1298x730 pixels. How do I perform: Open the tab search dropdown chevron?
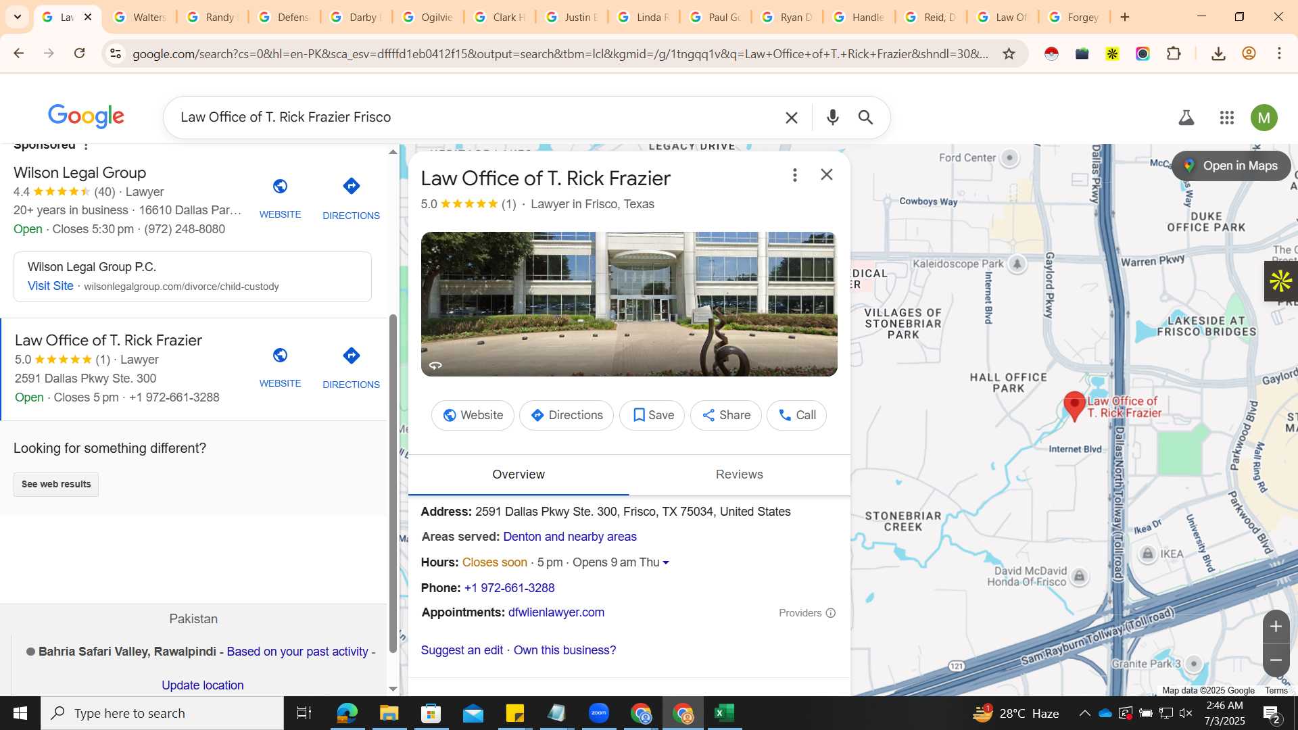click(x=17, y=17)
